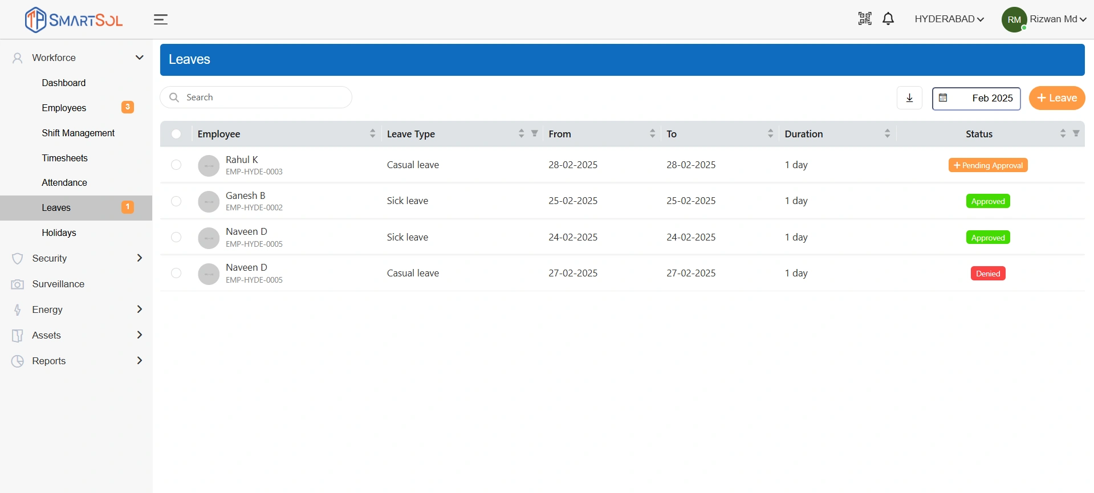Click the Leave Type column filter icon

point(534,133)
